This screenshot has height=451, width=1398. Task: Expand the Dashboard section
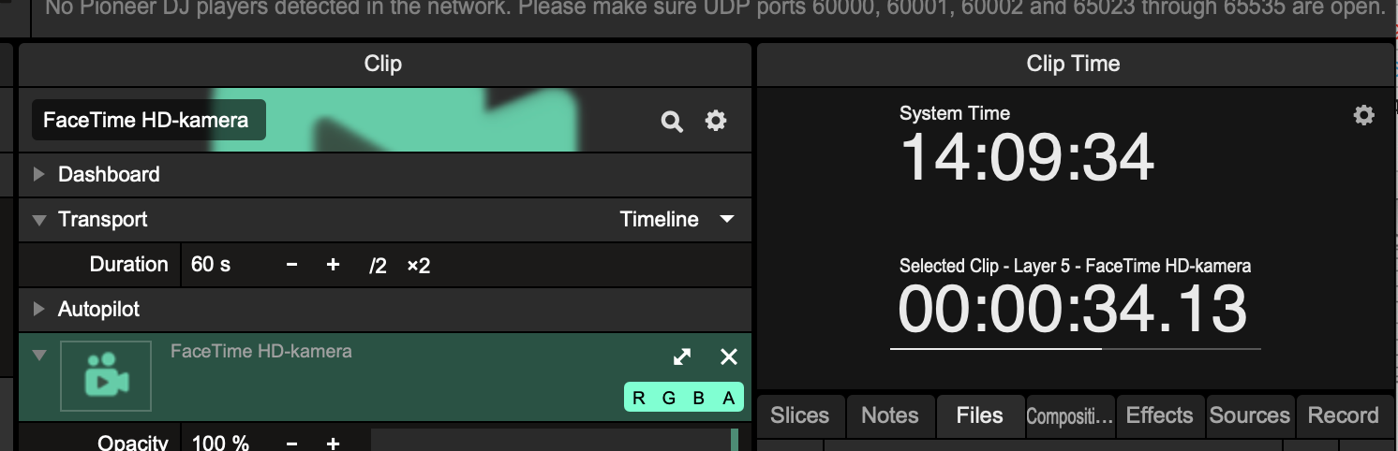[x=39, y=175]
